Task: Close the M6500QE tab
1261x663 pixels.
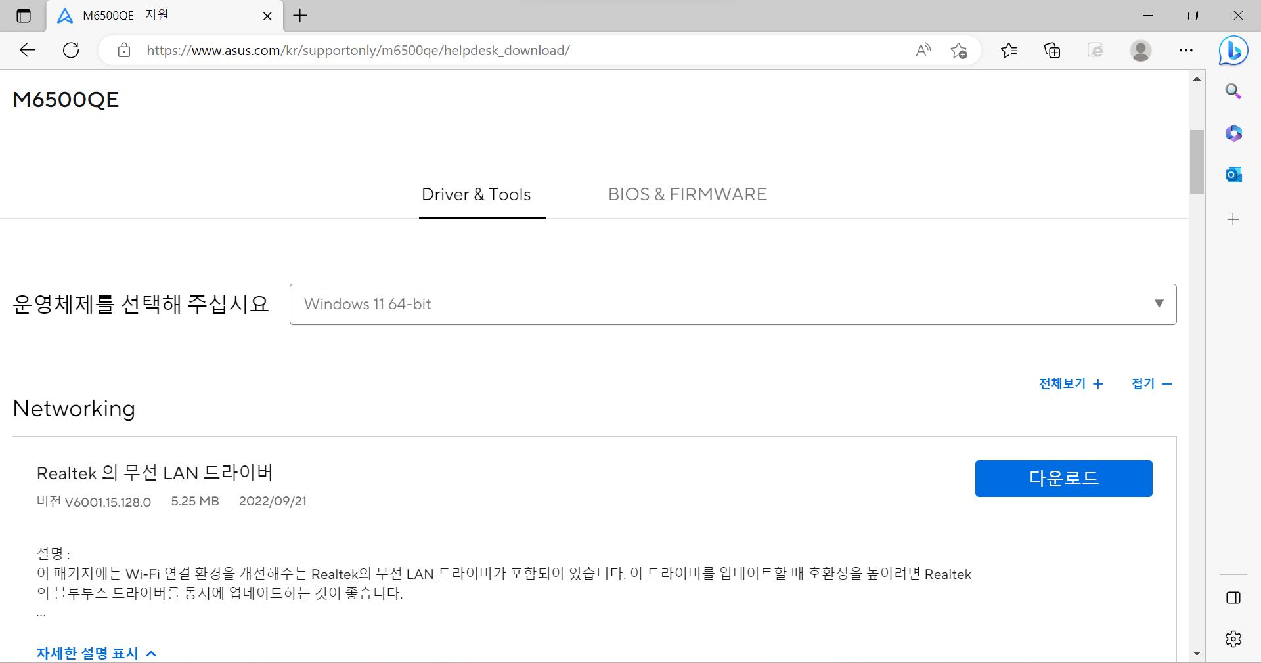Action: pos(267,16)
